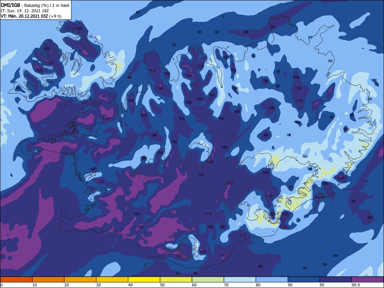
Task: Click the dark orange 0–10 legend swatch
Action: [x=16, y=280]
